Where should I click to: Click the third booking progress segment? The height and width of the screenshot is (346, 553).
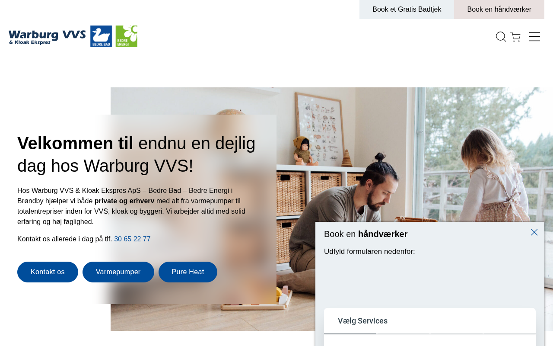point(457,334)
